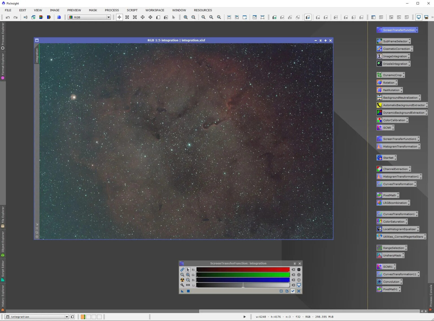Image resolution: width=434 pixels, height=321 pixels.
Task: Enable the STF tracking checkmark button
Action: 293,291
